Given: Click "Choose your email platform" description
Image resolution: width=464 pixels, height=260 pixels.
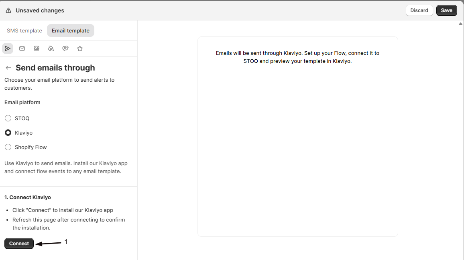Looking at the screenshot, I should (x=59, y=84).
